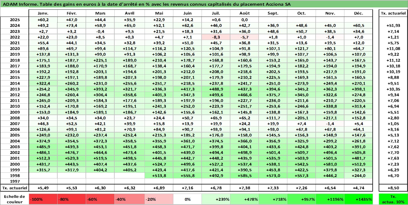Screen dimensions: 408x205
Task: Select the +239% light green swatch
Action: pyautogui.click(x=216, y=199)
